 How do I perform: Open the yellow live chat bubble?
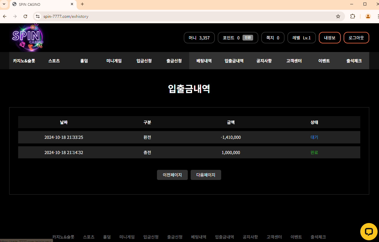point(369,231)
